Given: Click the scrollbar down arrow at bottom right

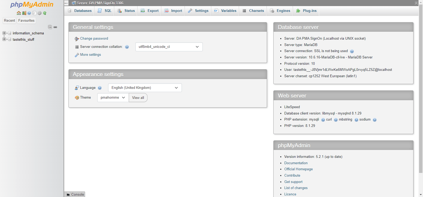Looking at the screenshot, I should pos(421,195).
